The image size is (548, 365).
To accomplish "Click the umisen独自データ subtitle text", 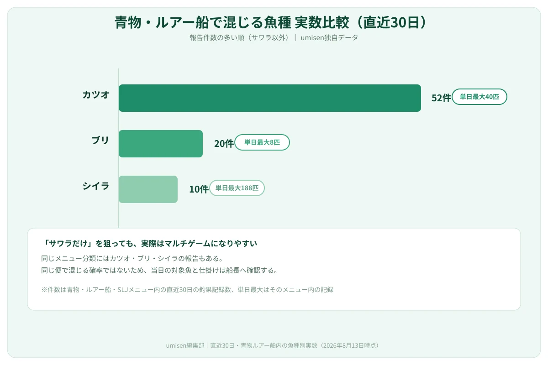I will pos(329,38).
